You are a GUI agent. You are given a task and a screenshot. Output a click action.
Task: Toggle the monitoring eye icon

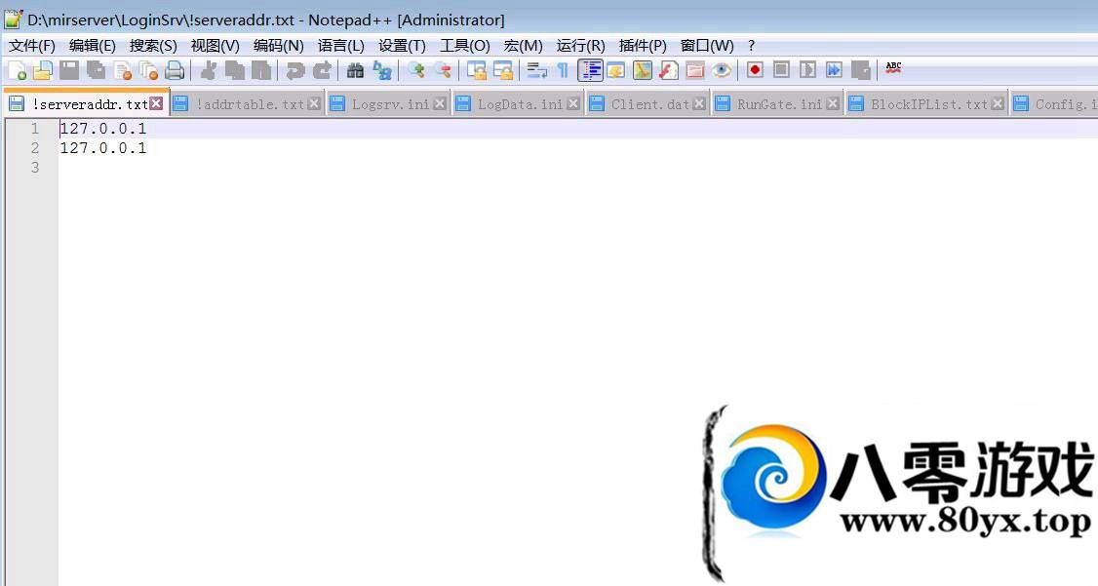click(722, 70)
